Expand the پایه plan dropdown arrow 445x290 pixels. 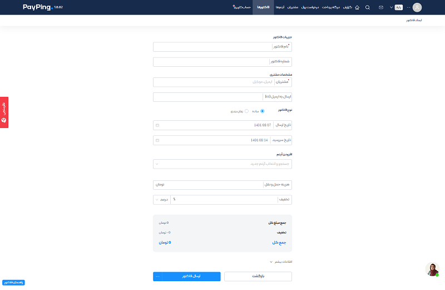tap(391, 7)
